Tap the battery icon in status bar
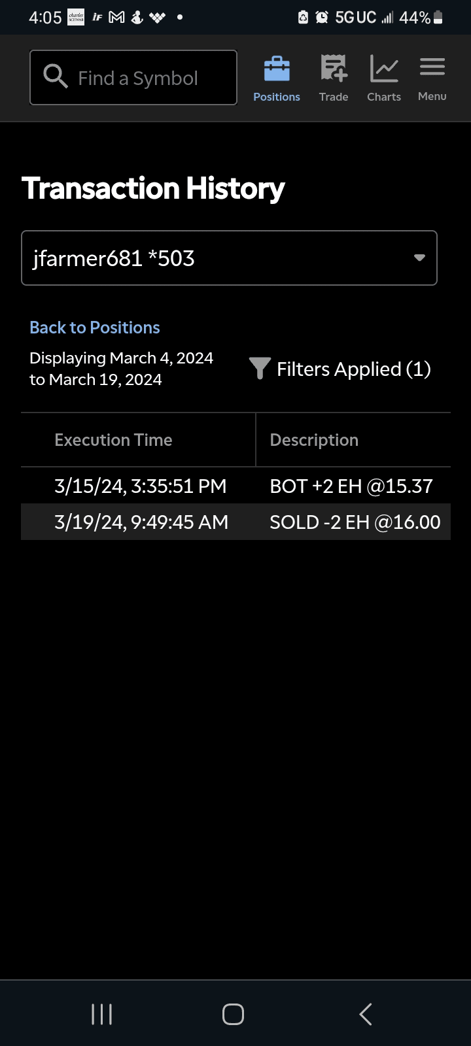The width and height of the screenshot is (471, 1046). [x=438, y=18]
